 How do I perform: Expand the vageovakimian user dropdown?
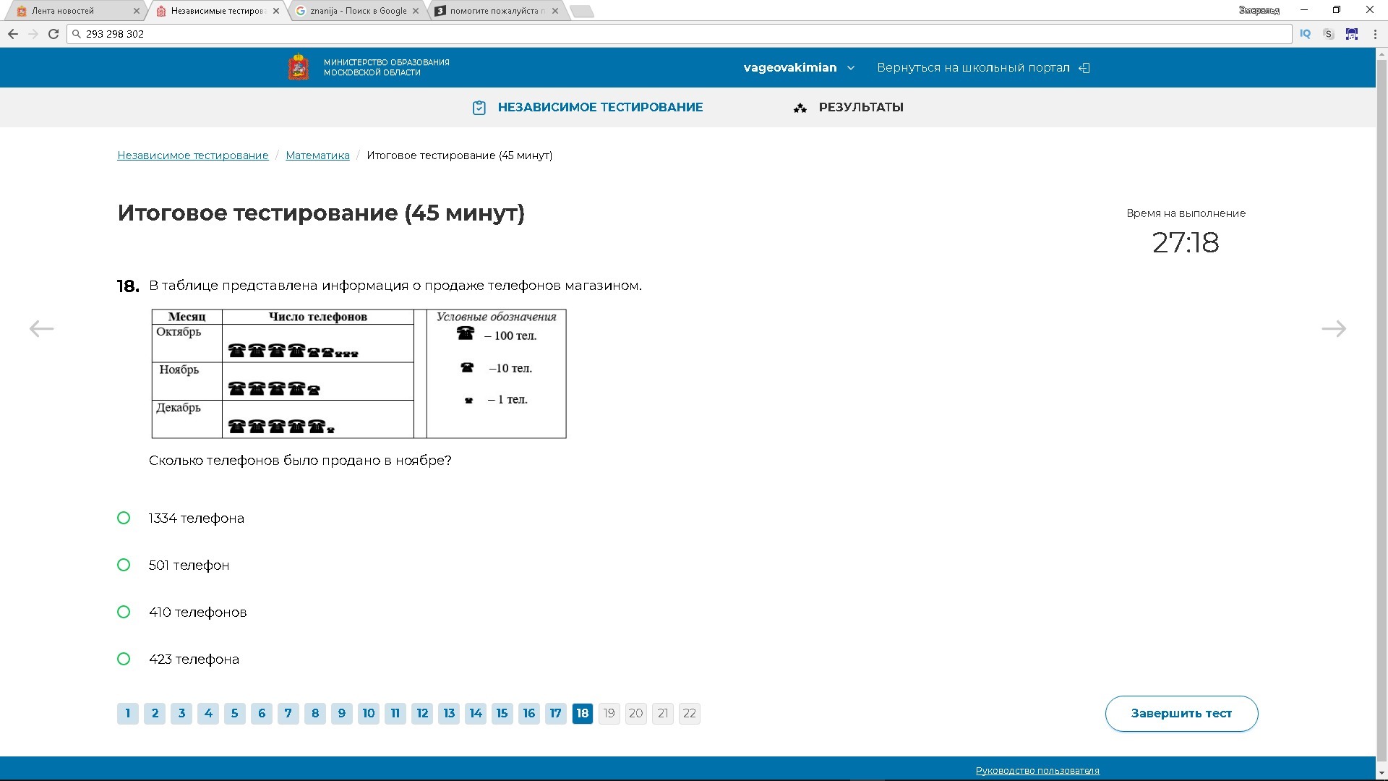coord(799,68)
